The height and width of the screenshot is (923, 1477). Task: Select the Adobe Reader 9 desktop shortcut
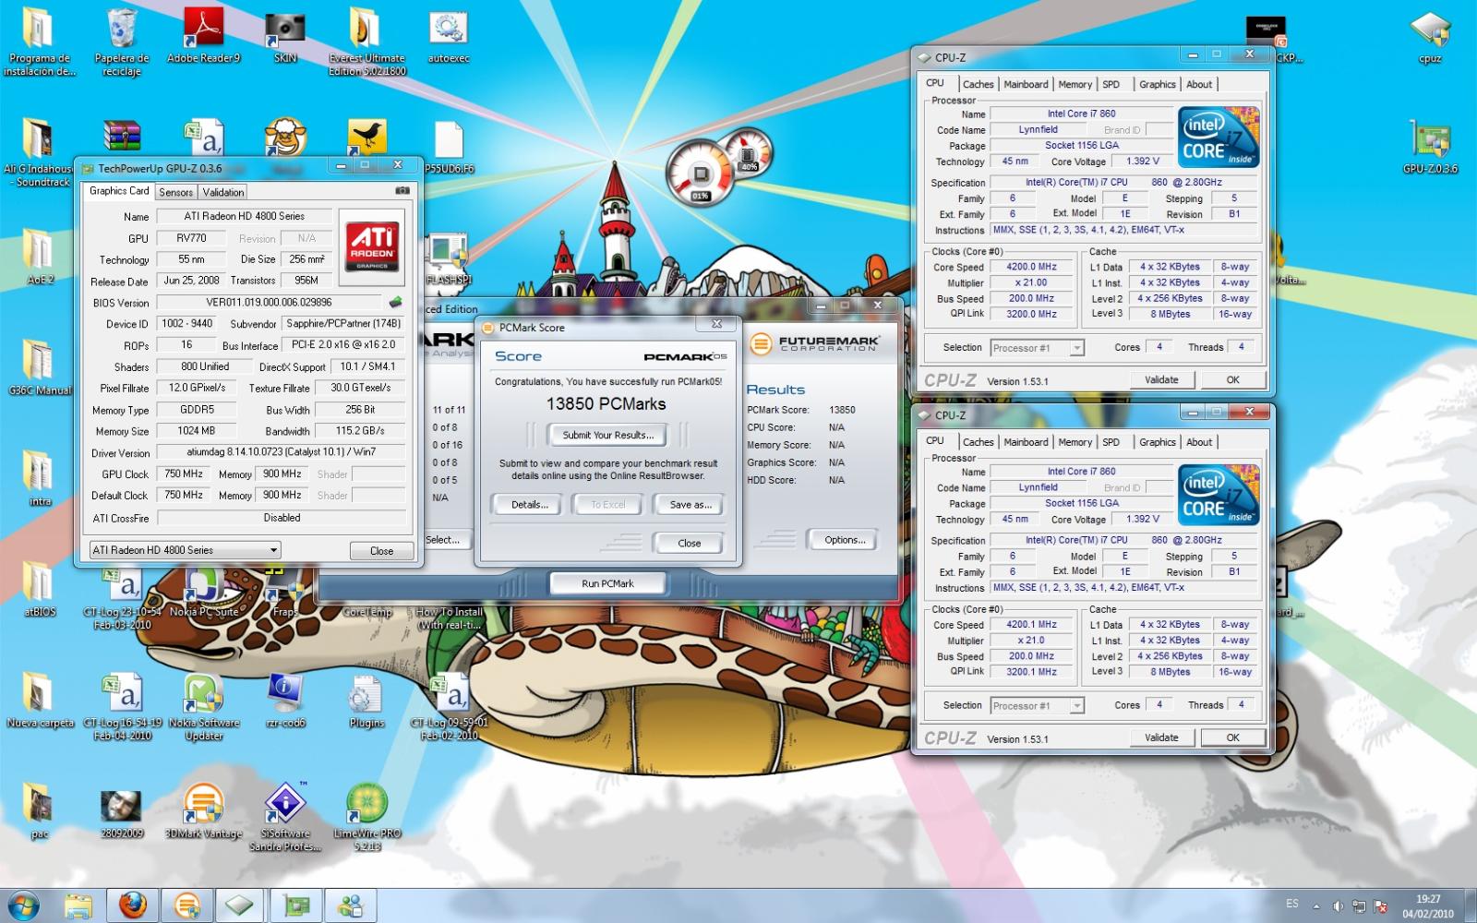pyautogui.click(x=203, y=37)
